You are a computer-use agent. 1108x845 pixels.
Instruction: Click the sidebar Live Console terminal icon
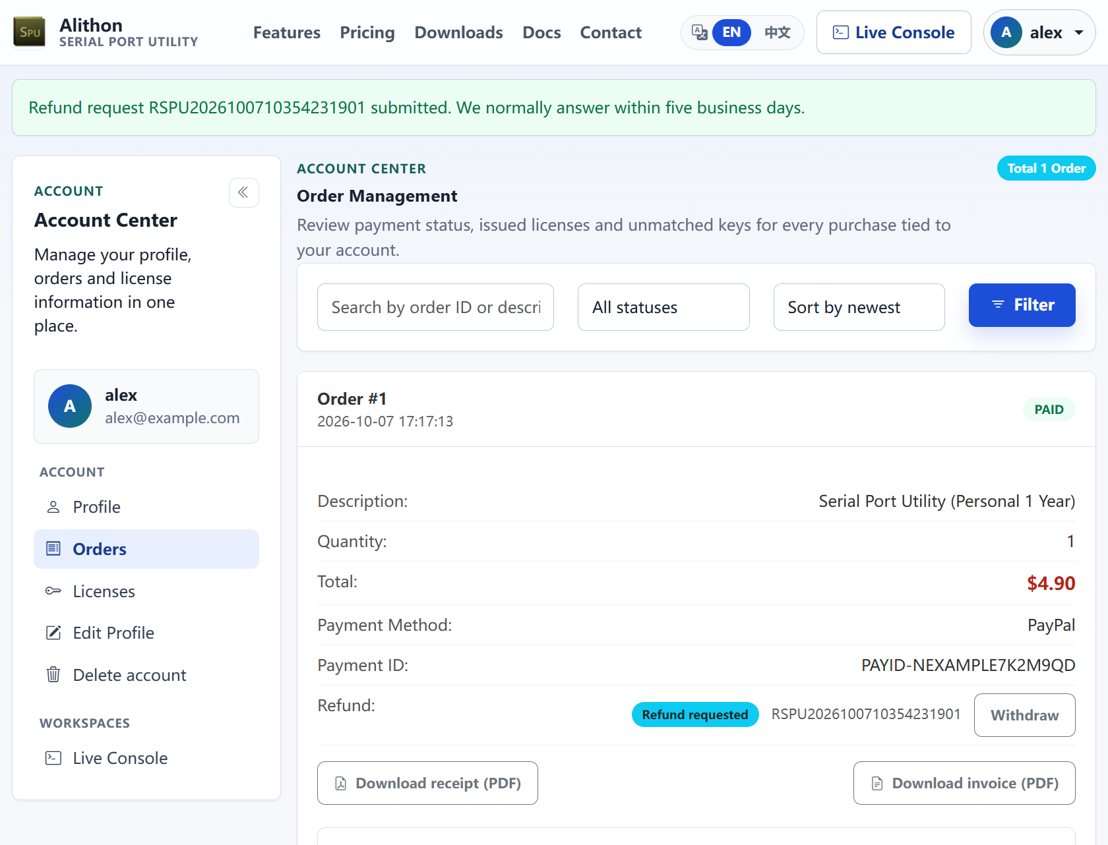point(53,758)
